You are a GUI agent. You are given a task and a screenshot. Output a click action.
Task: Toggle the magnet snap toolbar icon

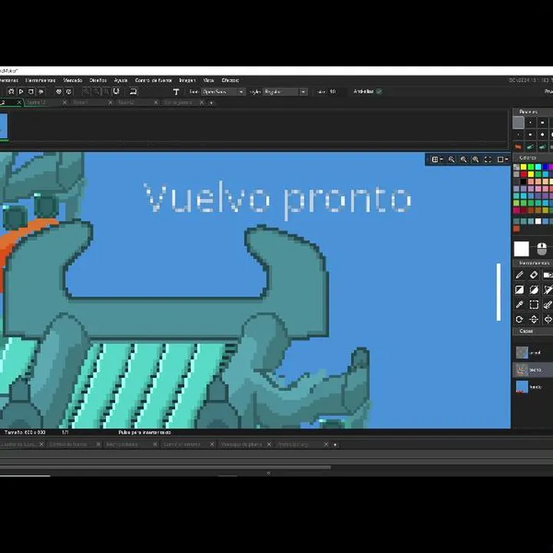pos(116,91)
